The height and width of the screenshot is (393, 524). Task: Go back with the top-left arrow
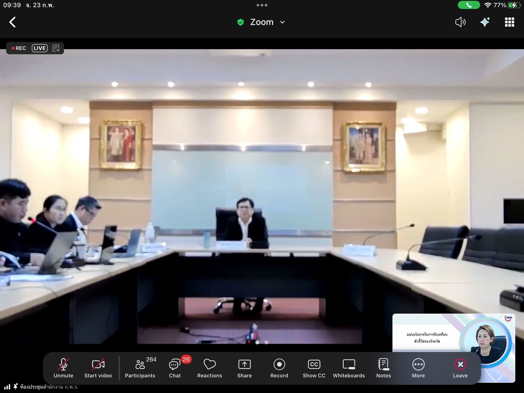(12, 22)
